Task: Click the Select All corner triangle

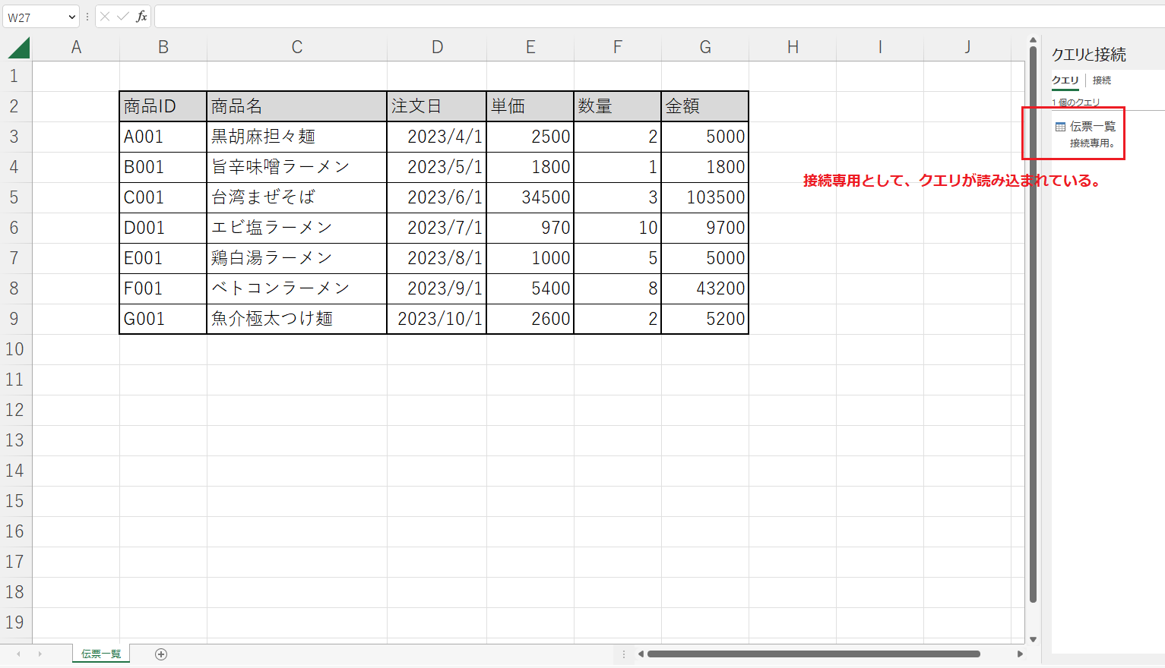Action: point(18,48)
